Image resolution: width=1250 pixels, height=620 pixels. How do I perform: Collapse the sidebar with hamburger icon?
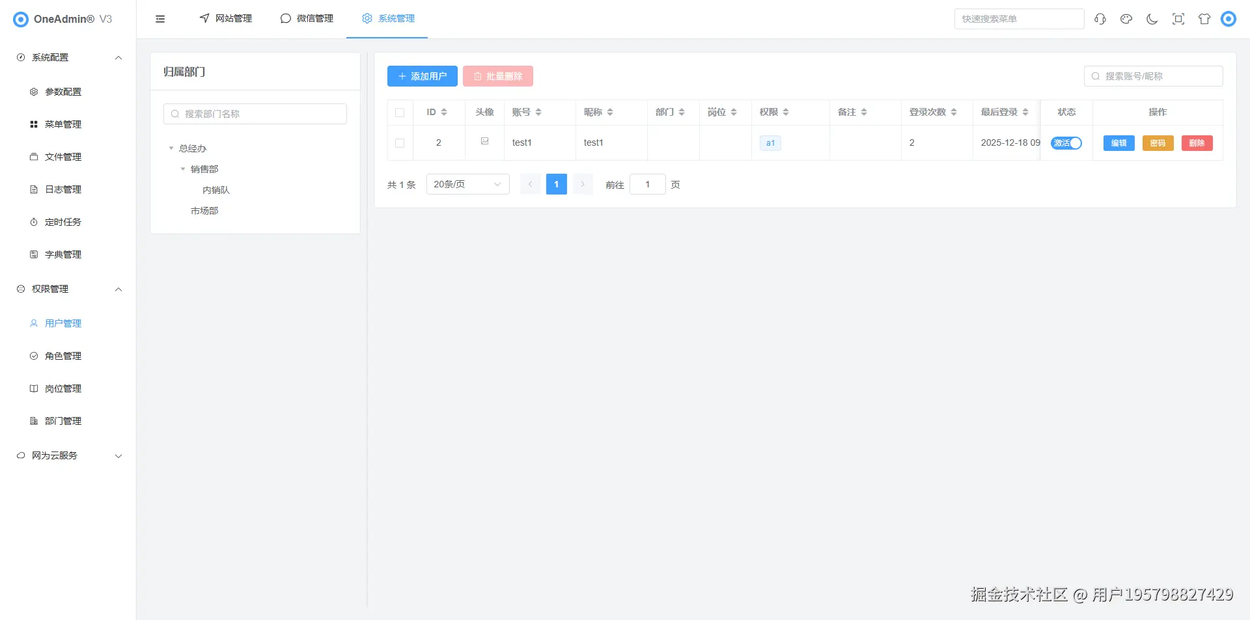point(160,19)
